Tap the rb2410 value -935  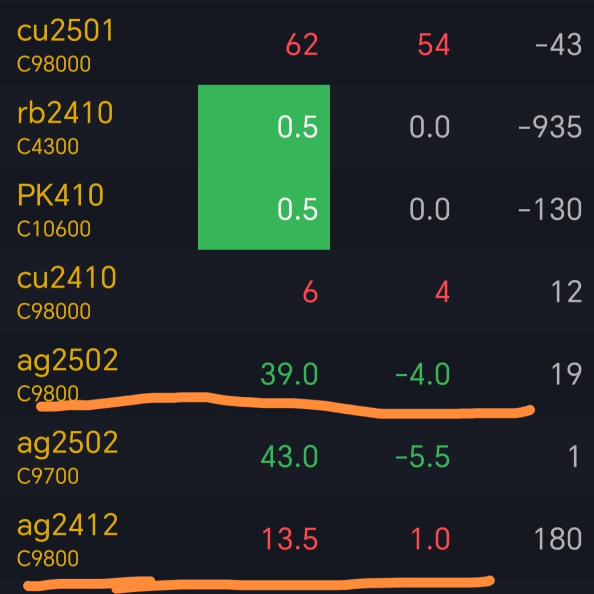[550, 127]
